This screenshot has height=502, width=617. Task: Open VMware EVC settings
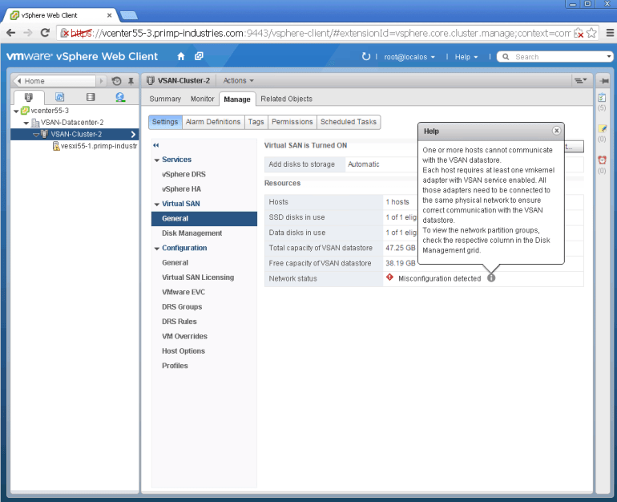(x=183, y=292)
